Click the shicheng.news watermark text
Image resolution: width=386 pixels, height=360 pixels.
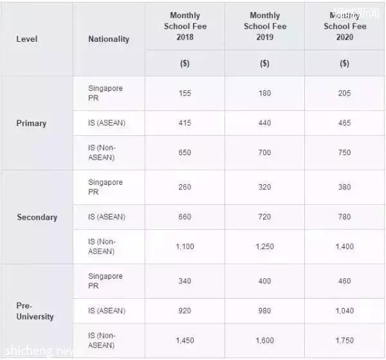[39, 351]
